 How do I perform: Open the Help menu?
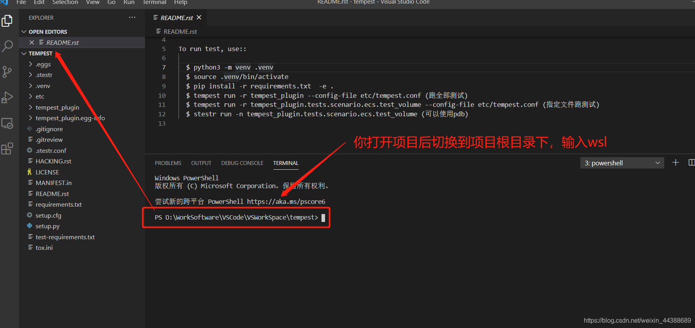180,2
